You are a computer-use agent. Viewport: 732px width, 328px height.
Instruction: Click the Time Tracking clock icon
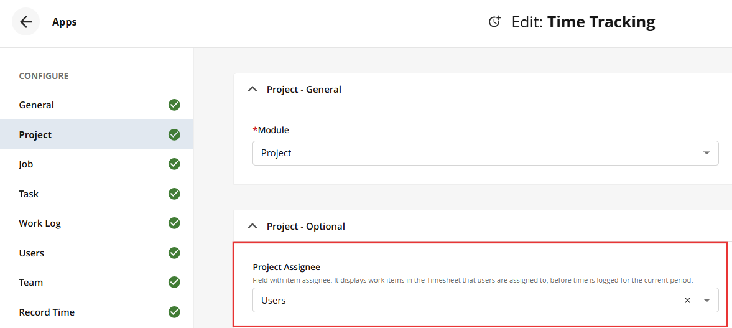click(494, 22)
